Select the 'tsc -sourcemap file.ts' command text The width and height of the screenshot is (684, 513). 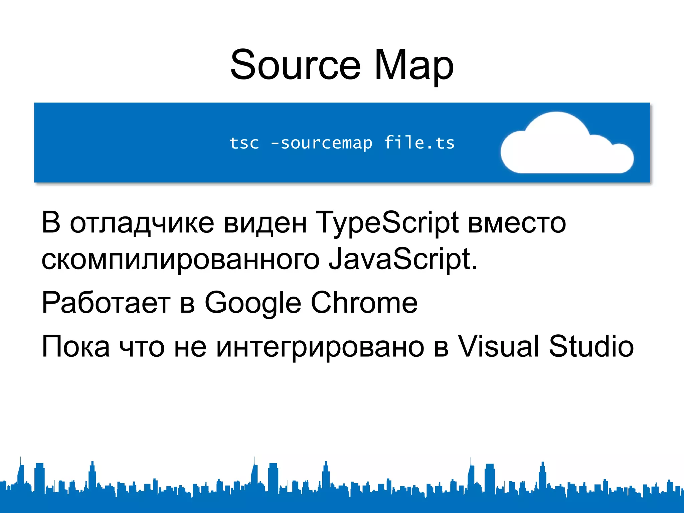(342, 143)
